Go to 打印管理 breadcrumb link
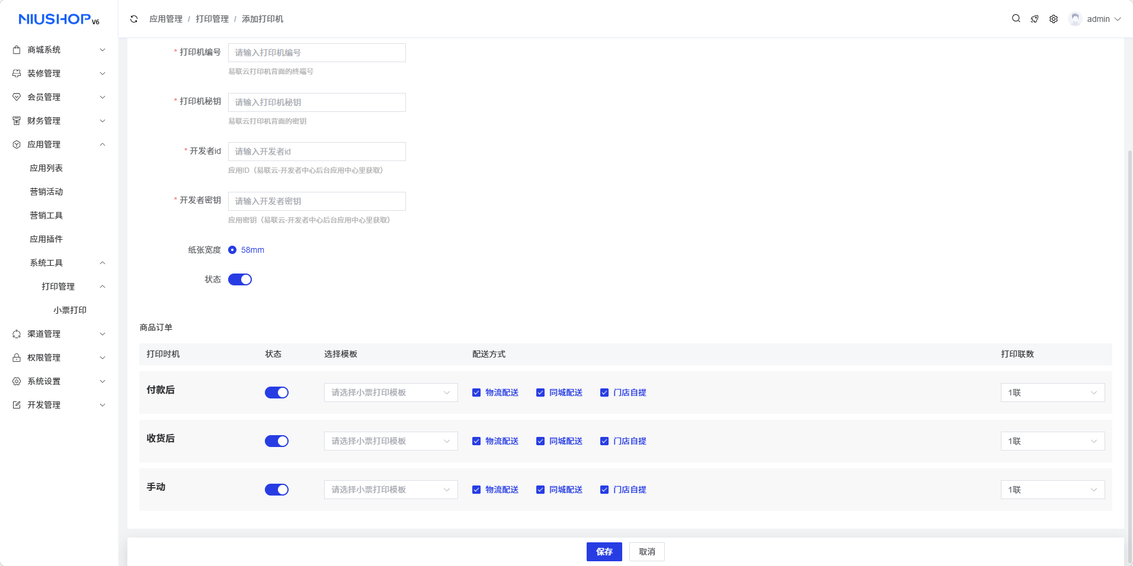1133x566 pixels. pos(212,19)
